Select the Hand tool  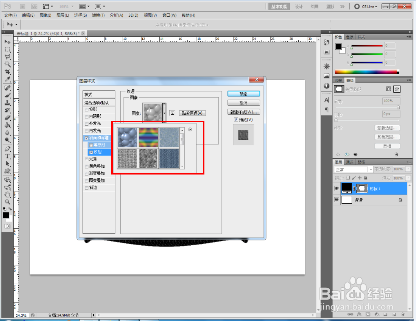coord(8,195)
